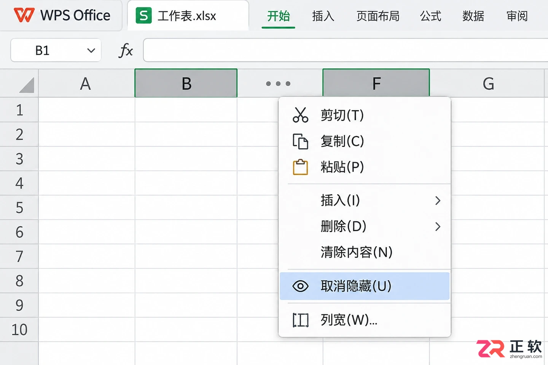Screen dimensions: 548x365
Task: Click the eye icon beside 取消隐藏
Action: coord(300,286)
